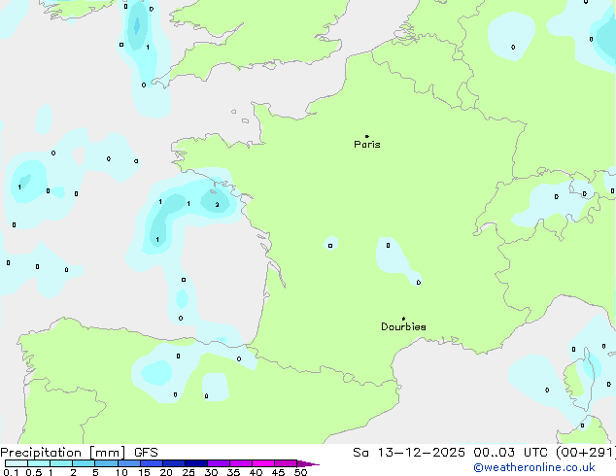Select the 2–5 mm legend color swatch
The width and height of the screenshot is (616, 476).
coord(84,463)
